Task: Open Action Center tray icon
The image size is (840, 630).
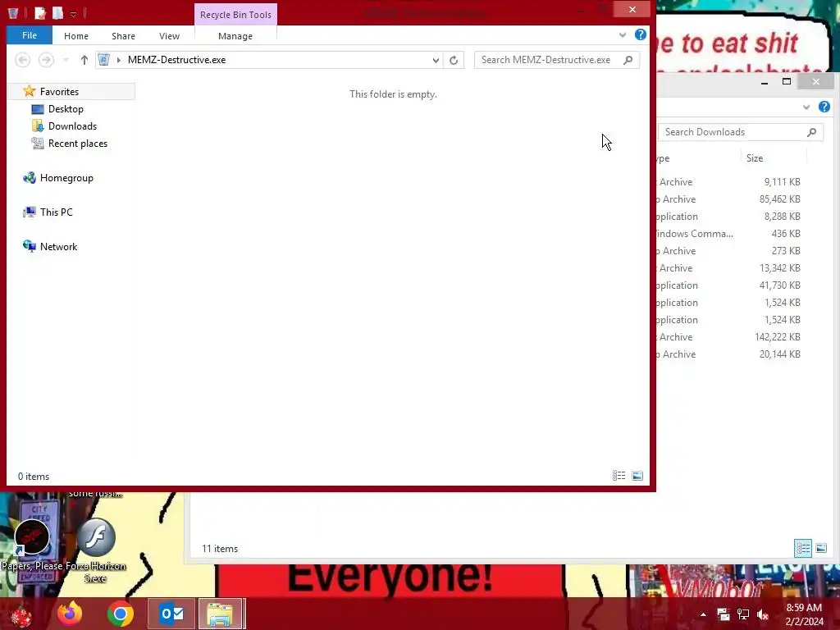Action: (724, 614)
